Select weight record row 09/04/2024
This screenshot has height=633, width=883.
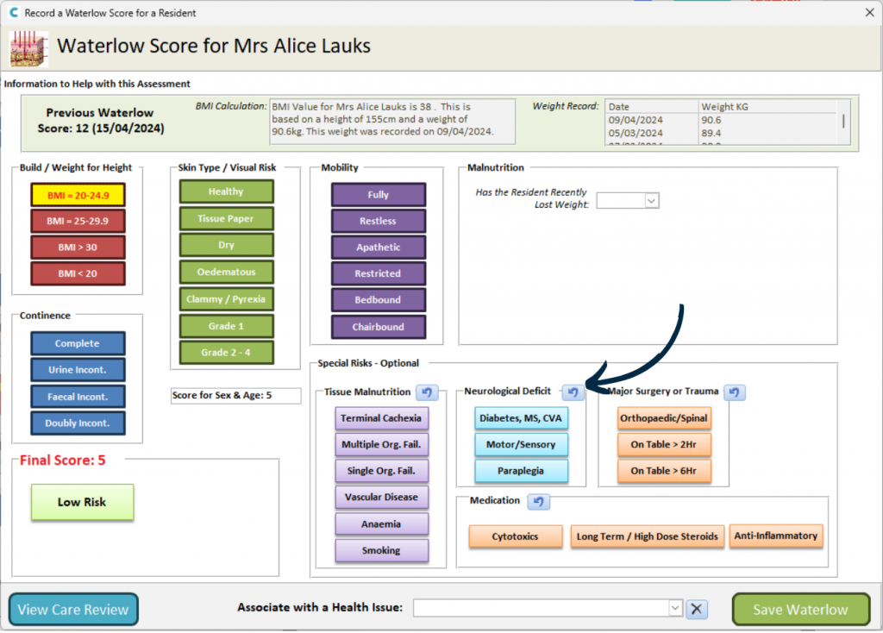point(722,120)
